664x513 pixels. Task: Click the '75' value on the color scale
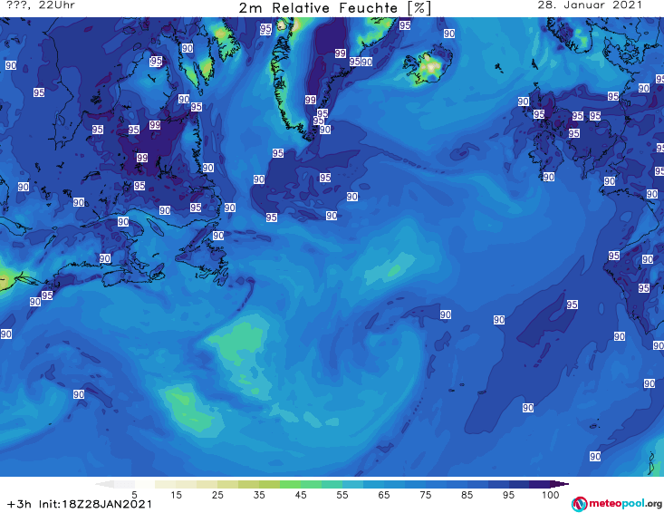[425, 495]
